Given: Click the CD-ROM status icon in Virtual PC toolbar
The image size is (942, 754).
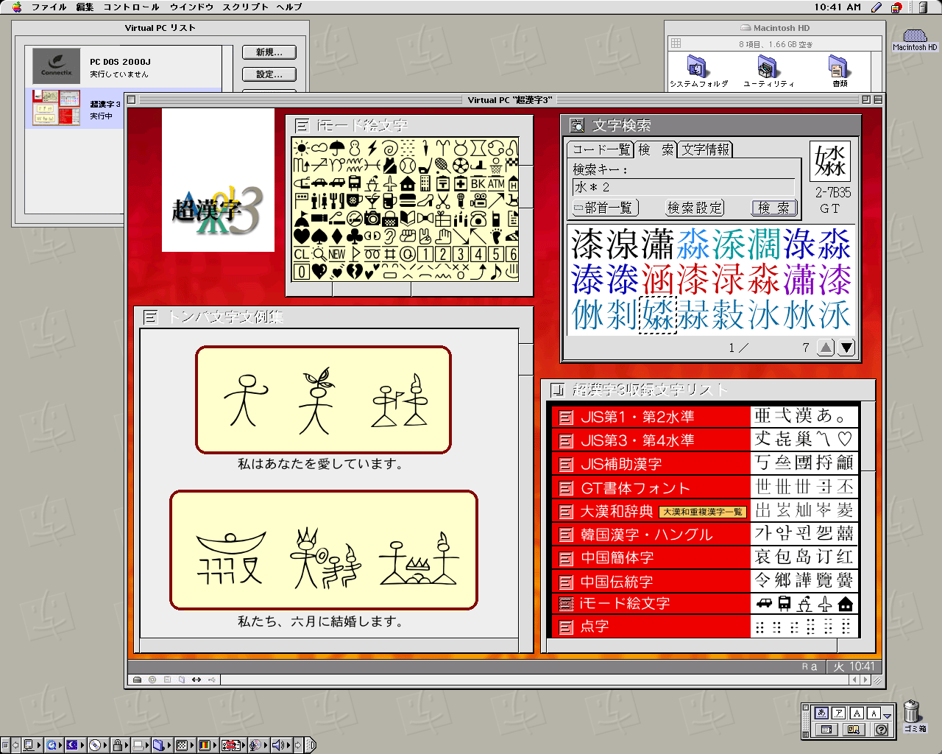Looking at the screenshot, I should (x=152, y=680).
